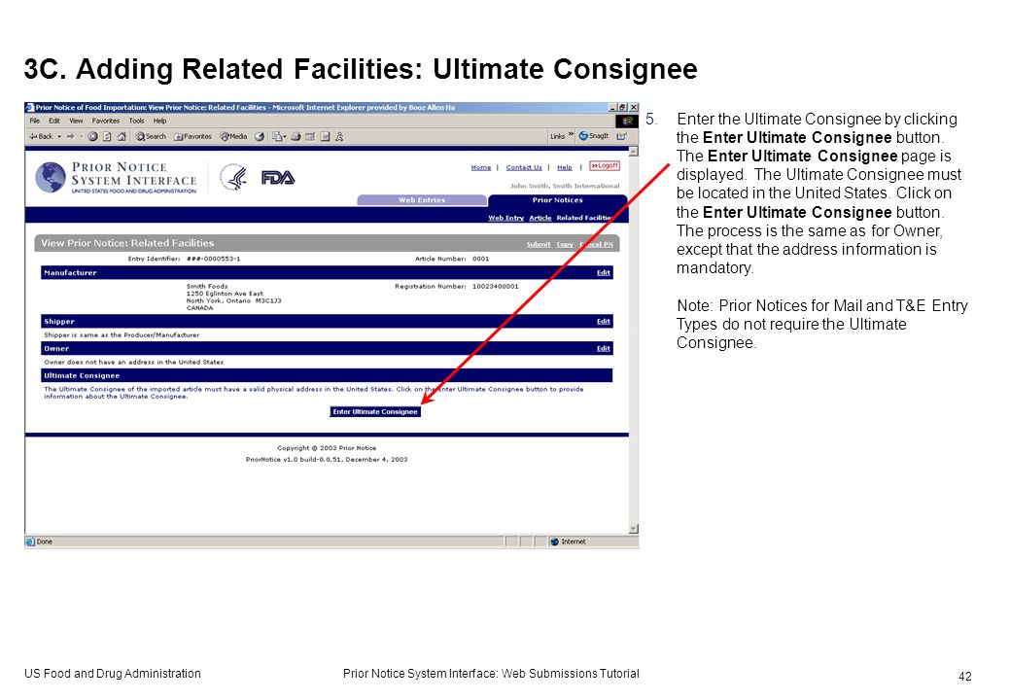
Task: Click the HHS eagle logo
Action: (x=233, y=177)
